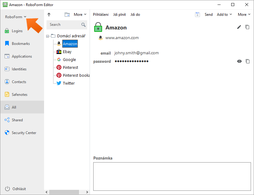Select Amazon login in tree
254x195 pixels.
(x=70, y=44)
